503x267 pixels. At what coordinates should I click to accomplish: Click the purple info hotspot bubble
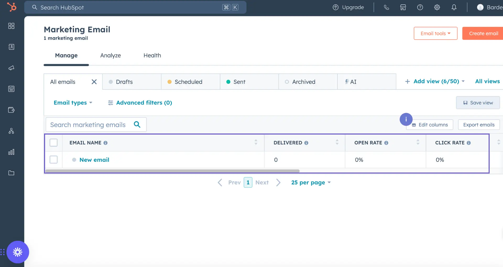[x=406, y=119]
